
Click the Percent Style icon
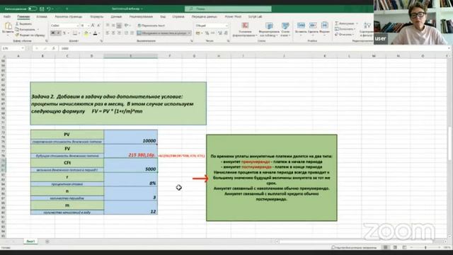(207, 33)
